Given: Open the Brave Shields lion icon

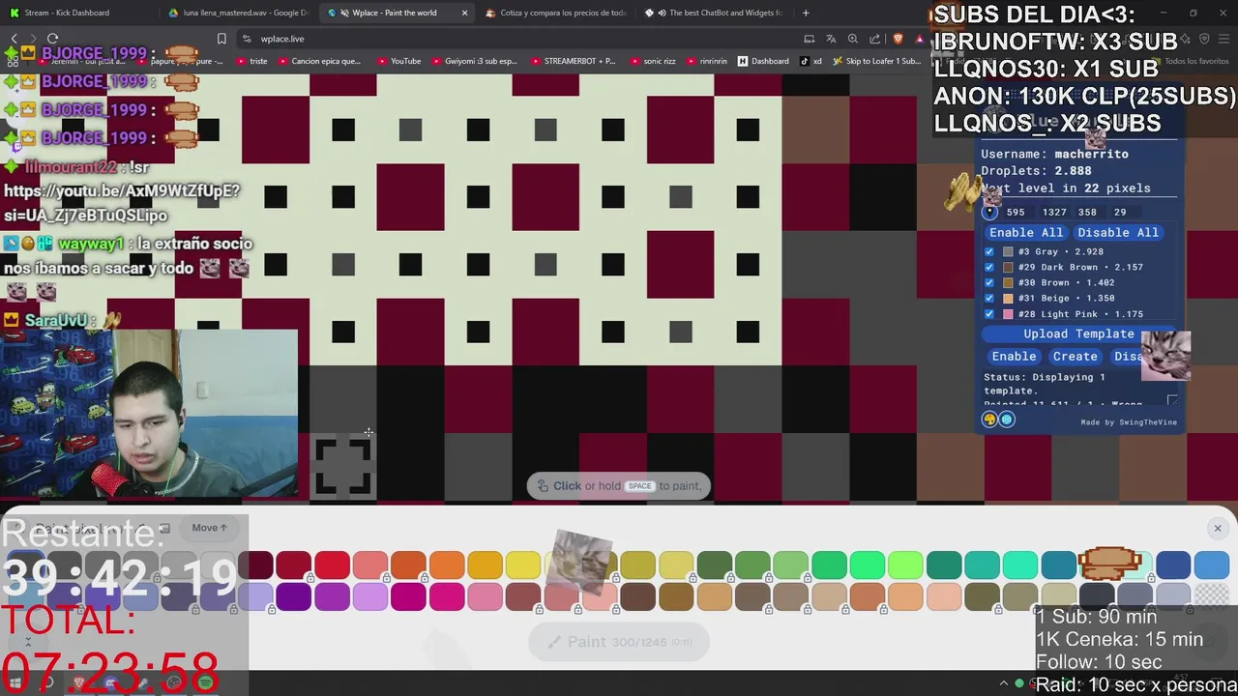Looking at the screenshot, I should click(899, 39).
